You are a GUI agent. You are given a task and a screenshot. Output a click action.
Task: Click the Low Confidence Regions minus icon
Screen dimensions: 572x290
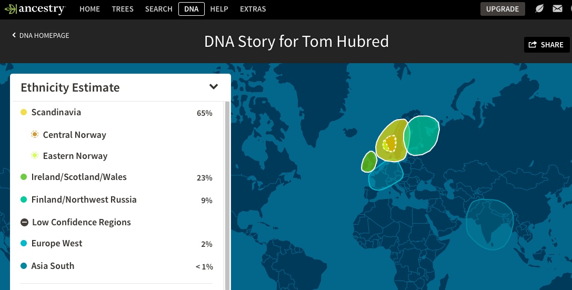[x=24, y=222]
